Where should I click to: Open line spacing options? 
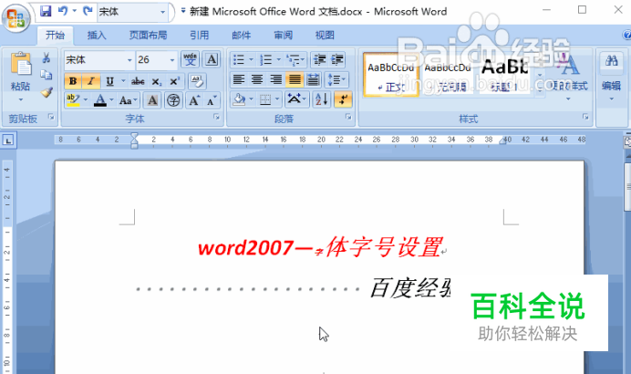tap(336, 79)
